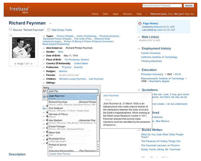The width and height of the screenshot is (201, 161).
Task: Open Thinking Machines link
Action: point(151,61)
